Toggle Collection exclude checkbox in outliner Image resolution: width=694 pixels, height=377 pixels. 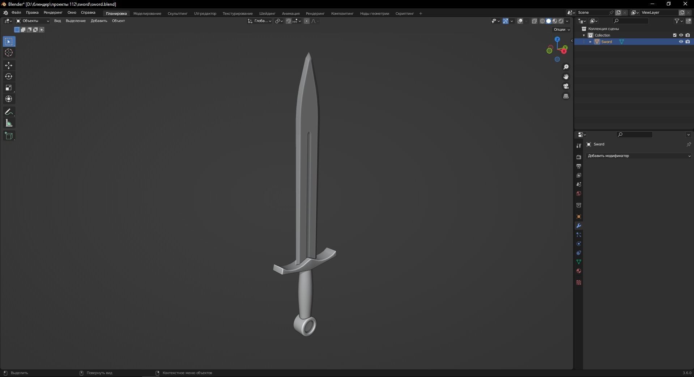click(674, 35)
